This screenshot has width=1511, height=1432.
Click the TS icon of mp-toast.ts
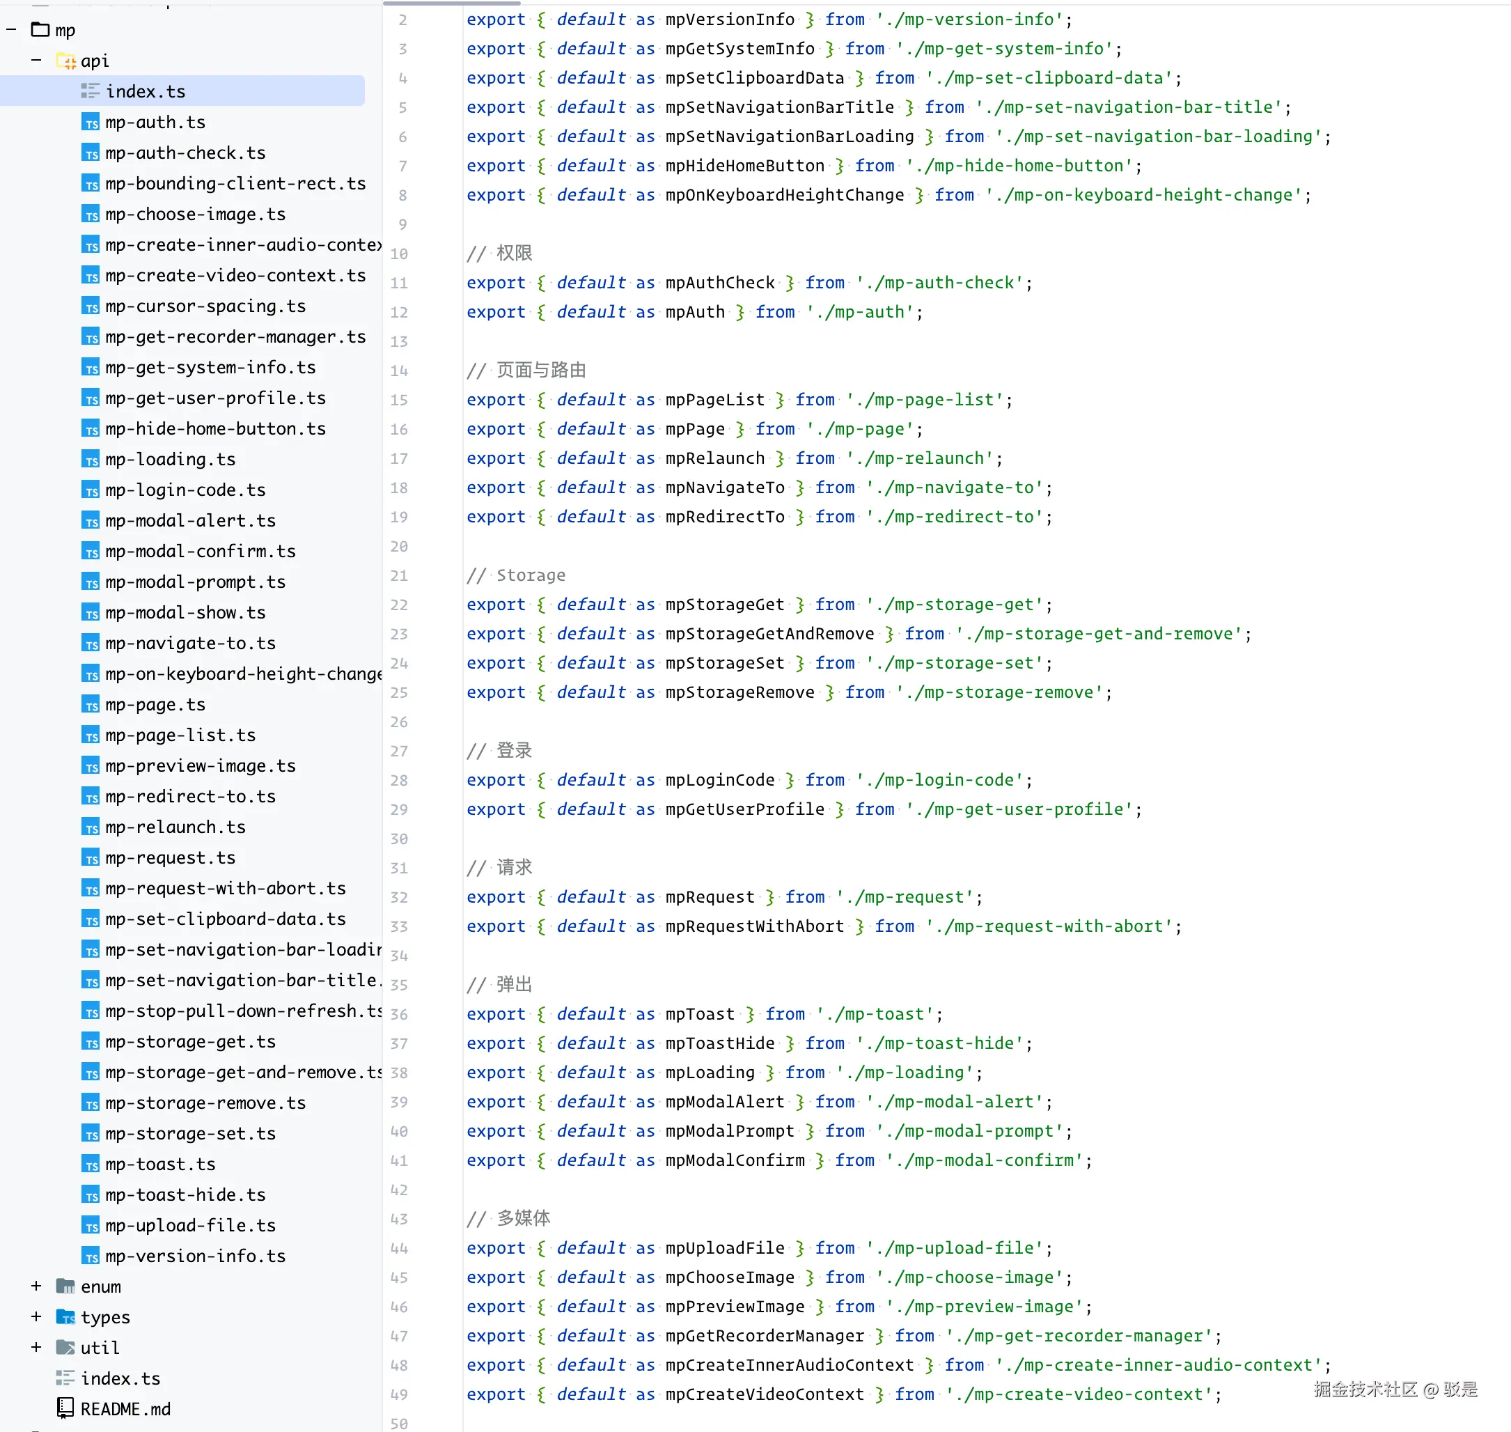(91, 1164)
